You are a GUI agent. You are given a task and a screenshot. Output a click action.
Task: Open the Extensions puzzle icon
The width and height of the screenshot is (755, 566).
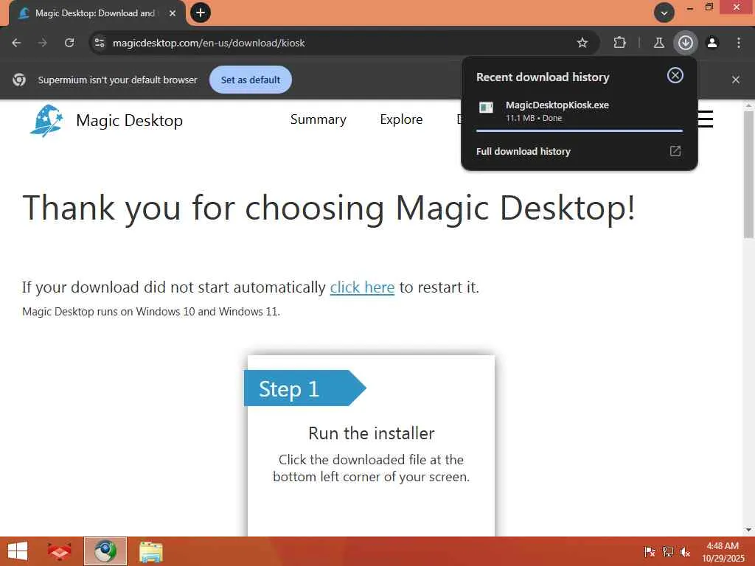[x=619, y=43]
